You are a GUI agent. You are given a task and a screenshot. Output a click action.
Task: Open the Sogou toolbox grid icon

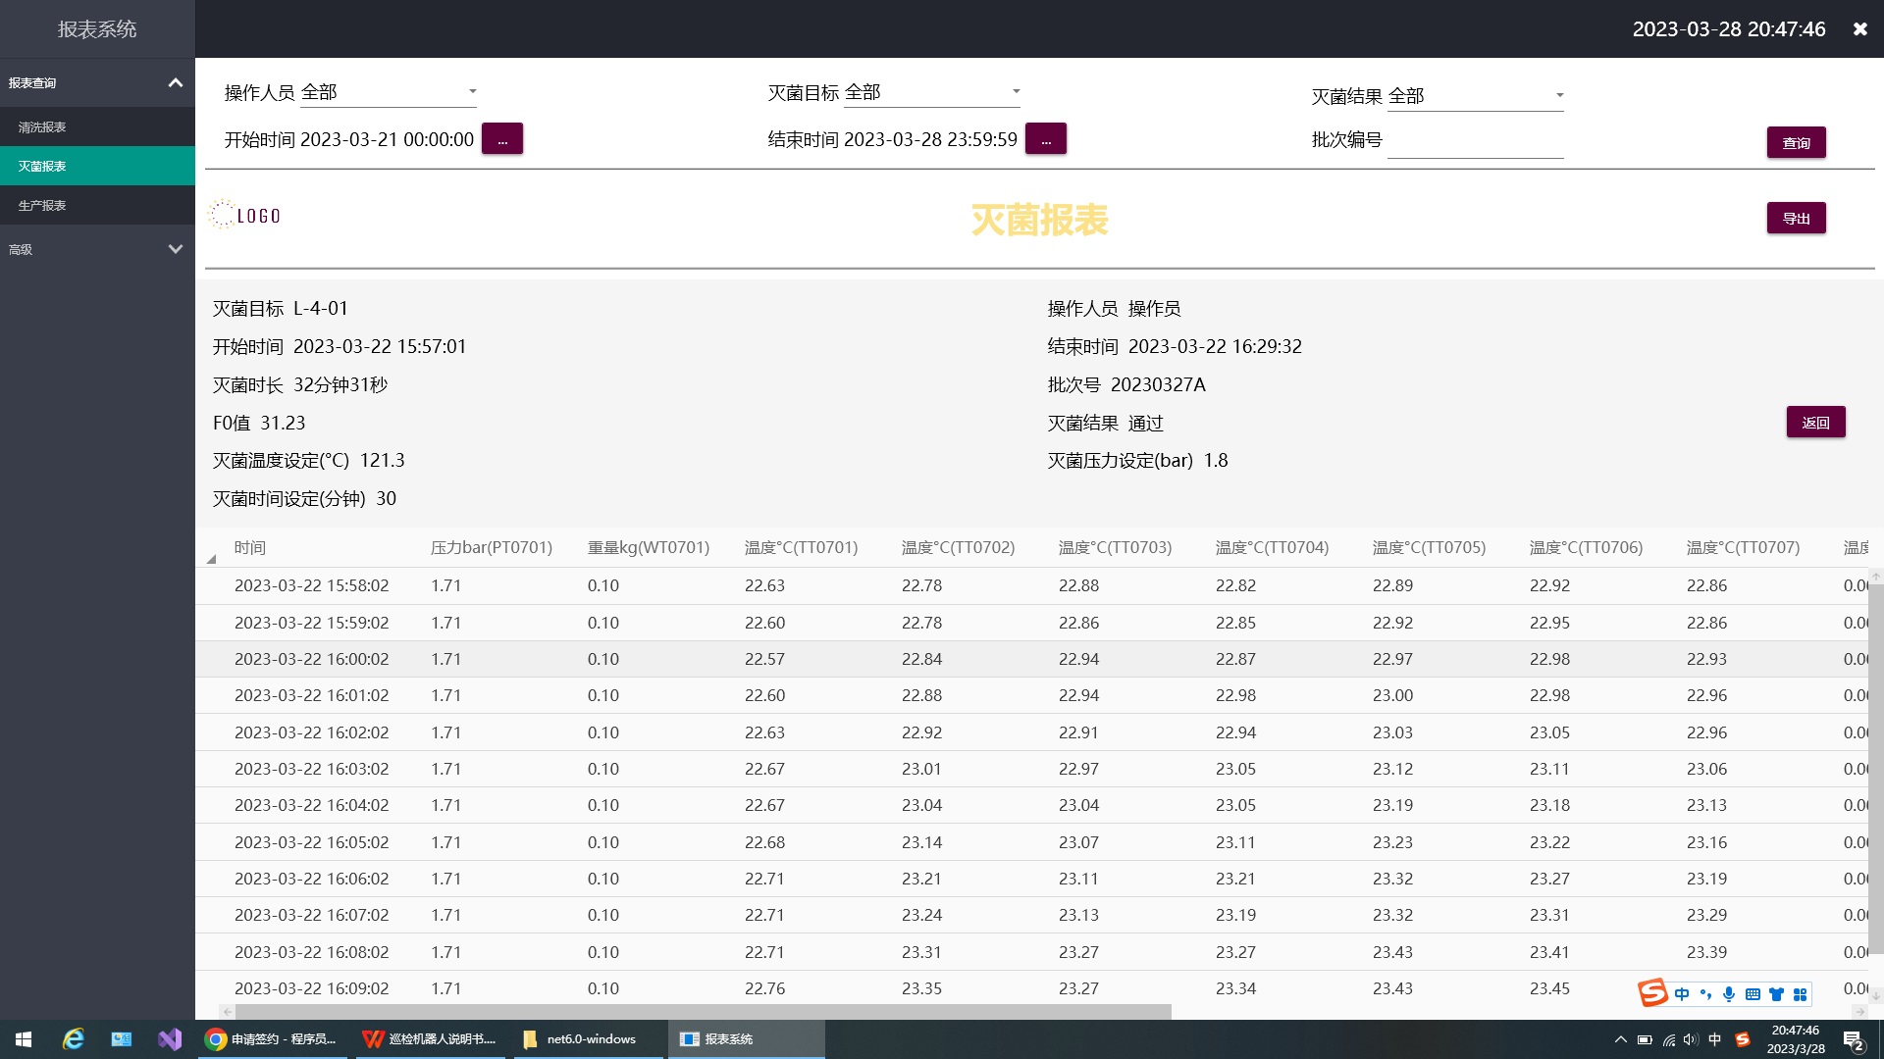coord(1800,994)
